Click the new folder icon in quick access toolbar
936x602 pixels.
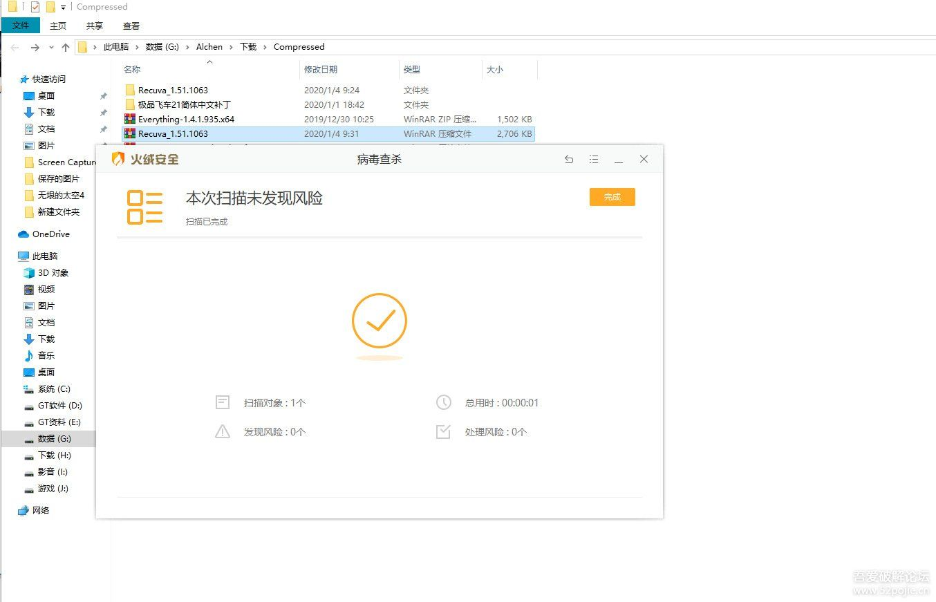tap(50, 7)
